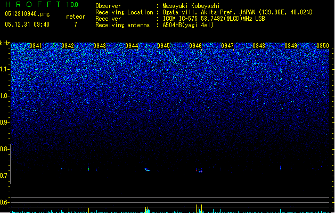Select the file name 0512310940.png

pyautogui.click(x=27, y=14)
